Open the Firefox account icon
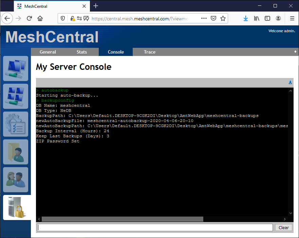 pos(278,19)
